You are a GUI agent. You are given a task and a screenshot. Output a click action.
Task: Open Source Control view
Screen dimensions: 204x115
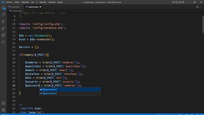tap(4, 21)
